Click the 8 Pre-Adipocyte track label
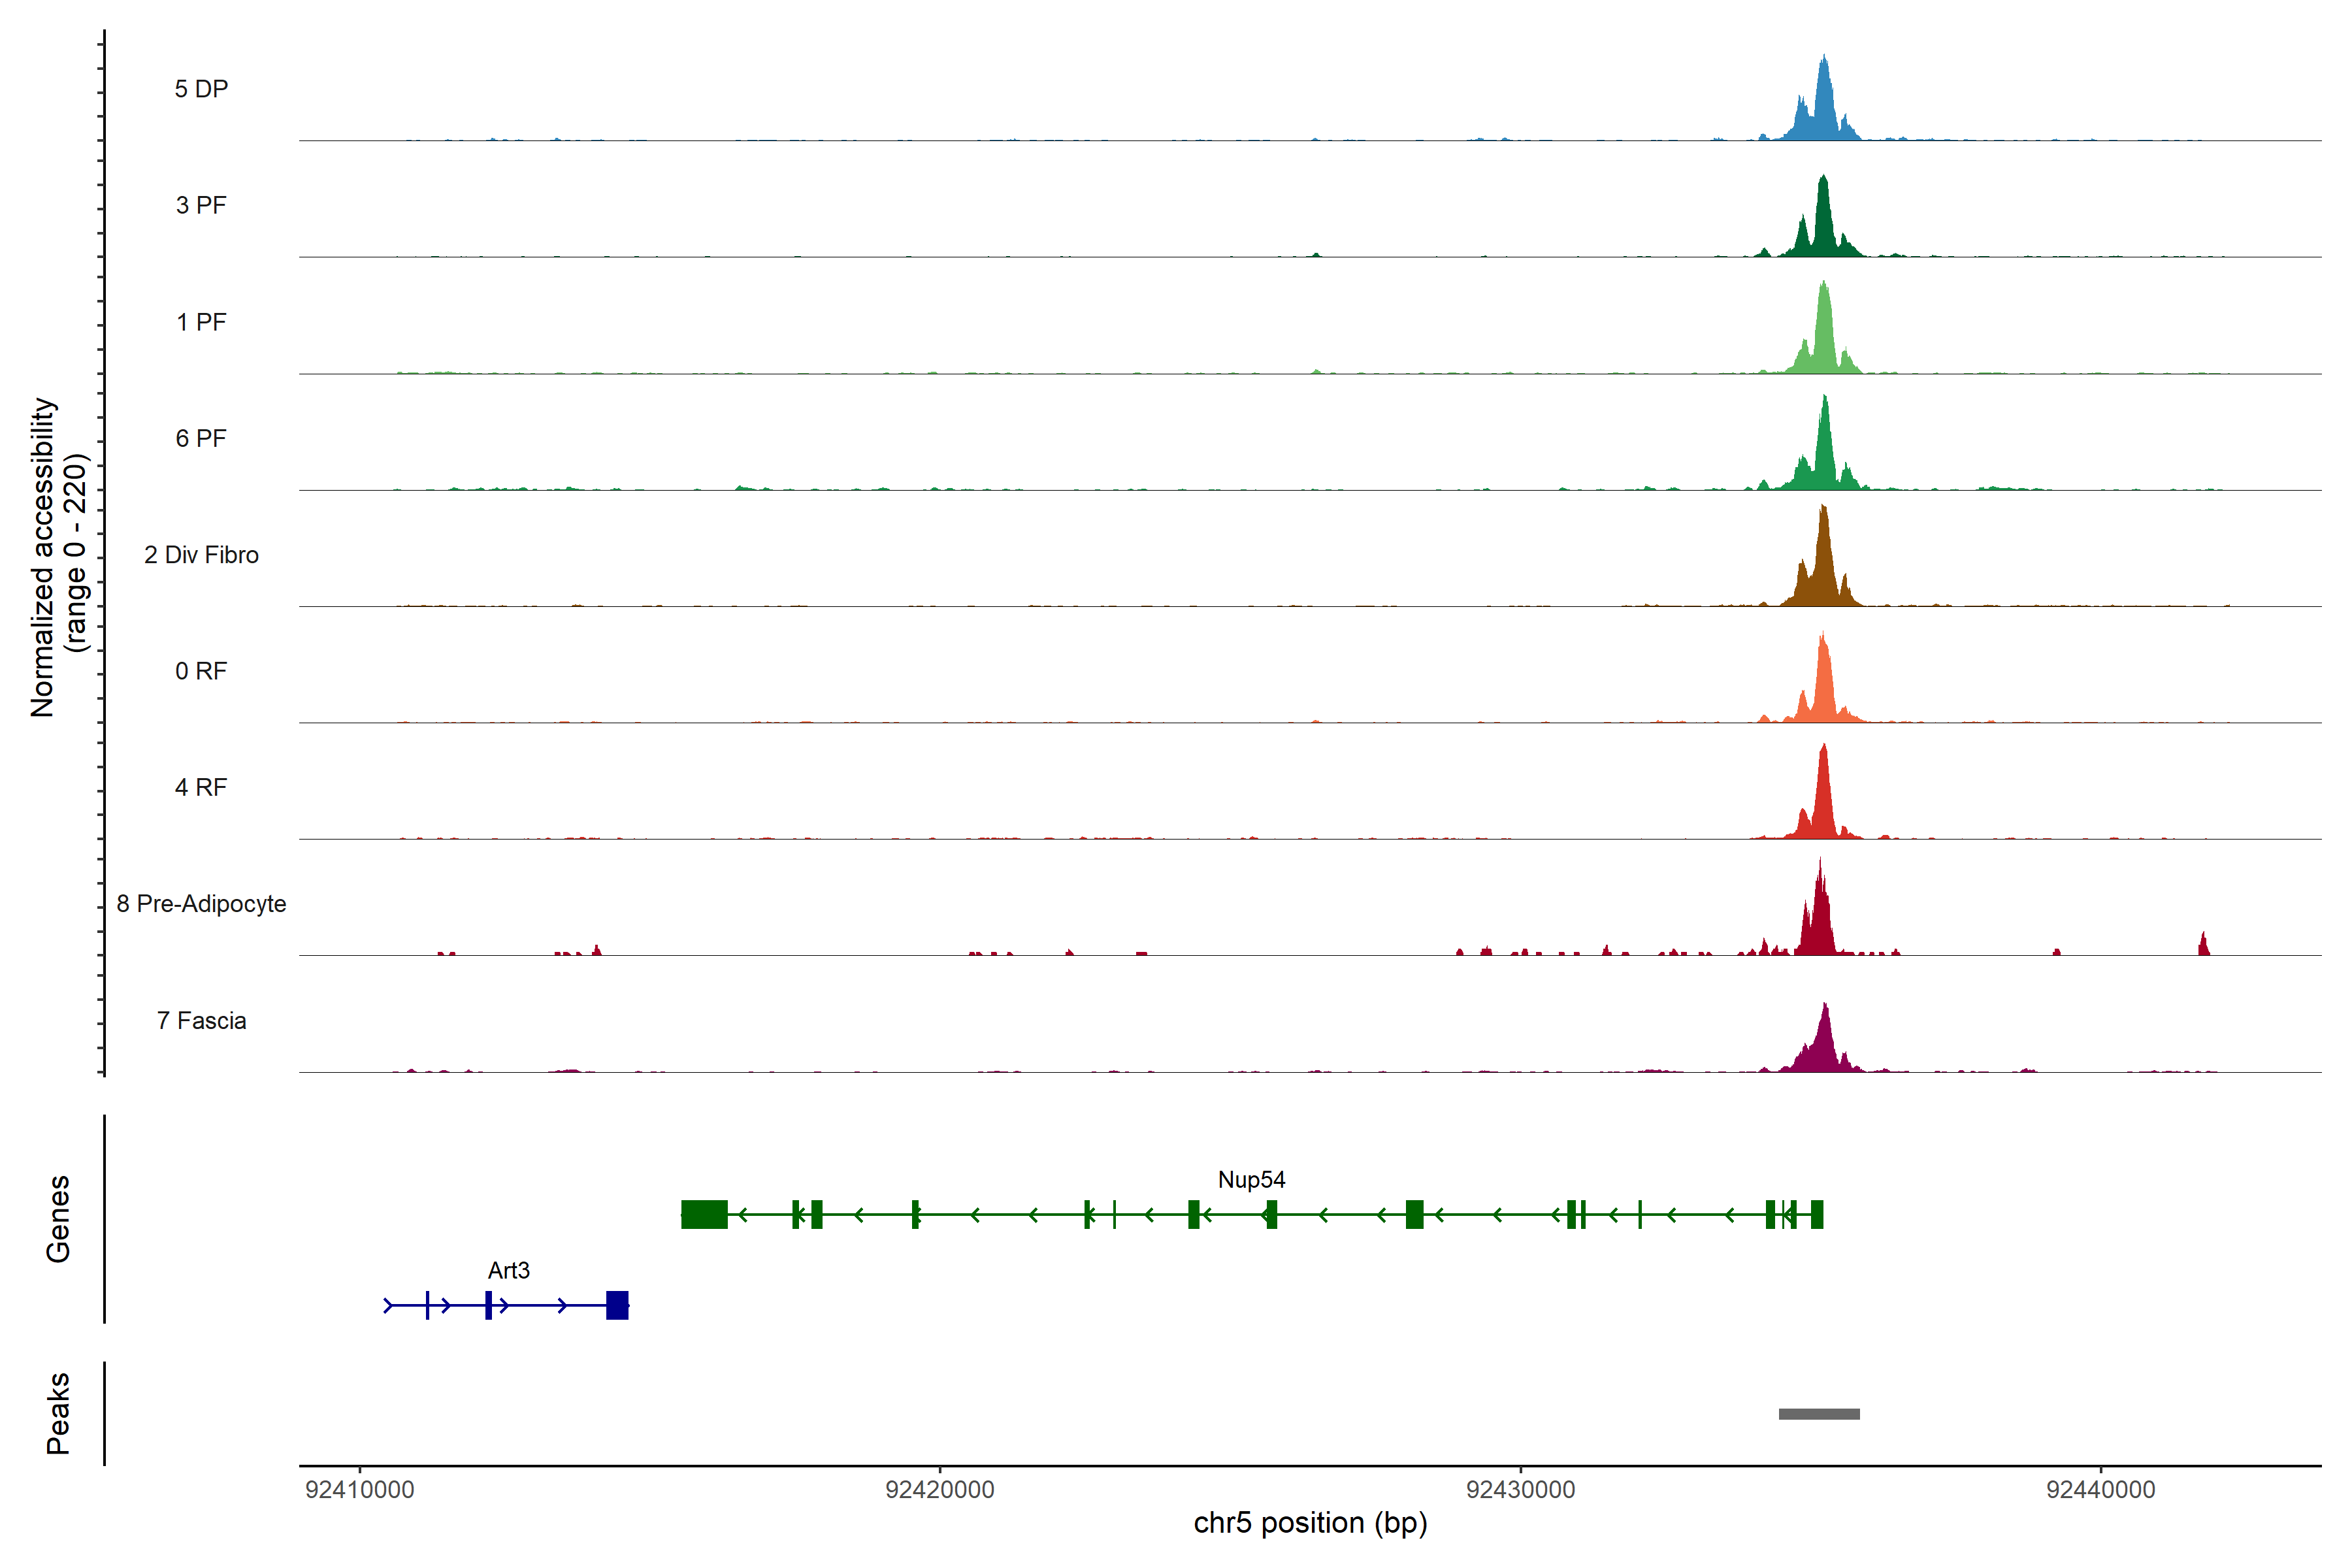The width and height of the screenshot is (2352, 1568). tap(201, 904)
